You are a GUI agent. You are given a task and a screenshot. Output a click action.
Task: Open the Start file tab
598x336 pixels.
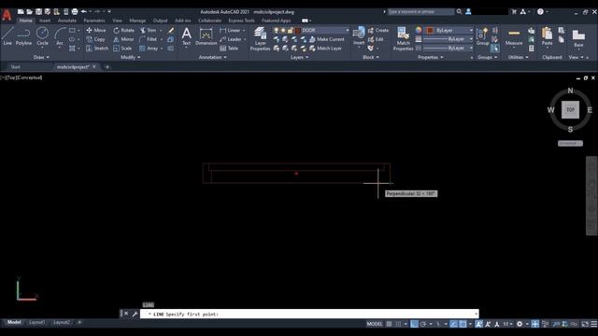coord(16,67)
